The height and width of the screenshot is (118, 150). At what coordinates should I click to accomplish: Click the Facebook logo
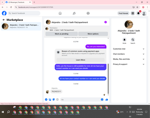4,13
